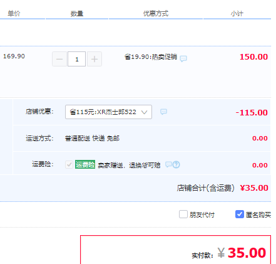
Task: Click comment bubble icon after 退换货可赔
Action: 168,164
